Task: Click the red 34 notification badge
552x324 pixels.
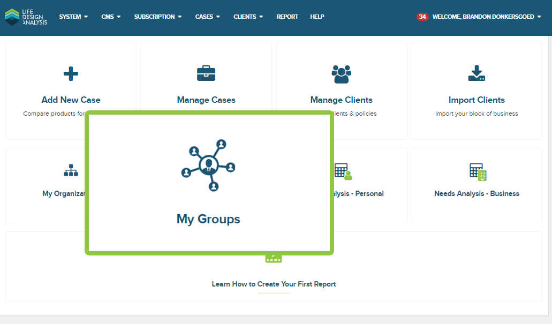Action: (422, 17)
